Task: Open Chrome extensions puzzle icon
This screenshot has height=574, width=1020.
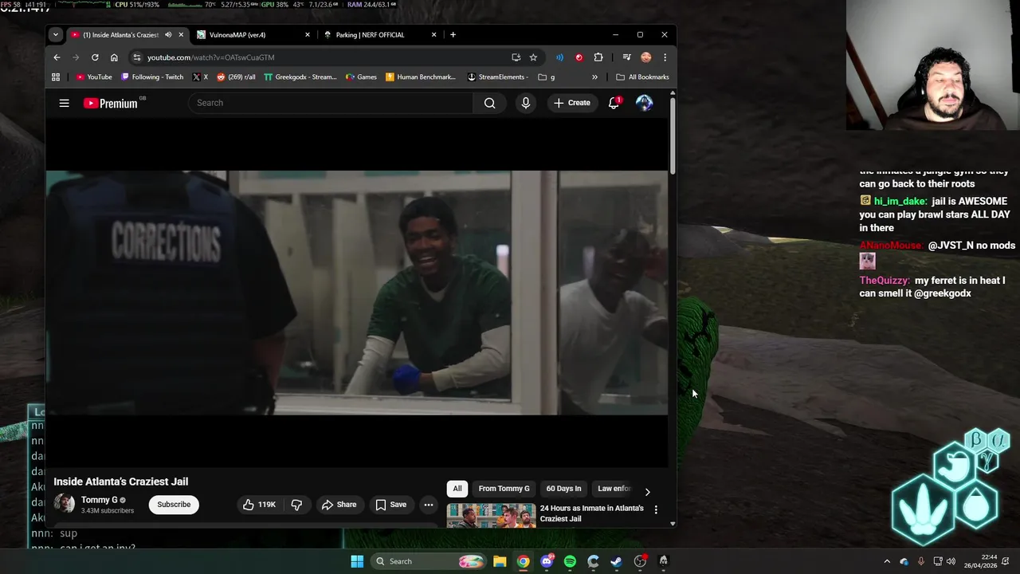Action: 598,57
